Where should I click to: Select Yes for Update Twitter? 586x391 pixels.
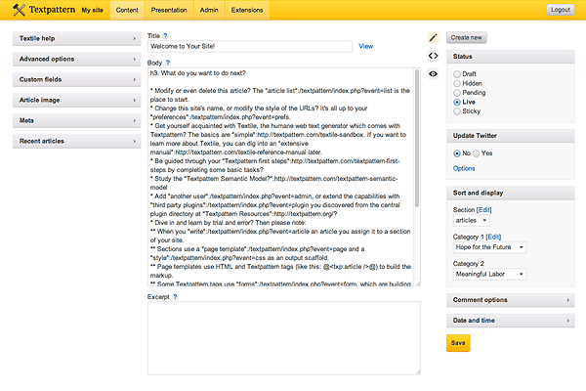click(477, 153)
